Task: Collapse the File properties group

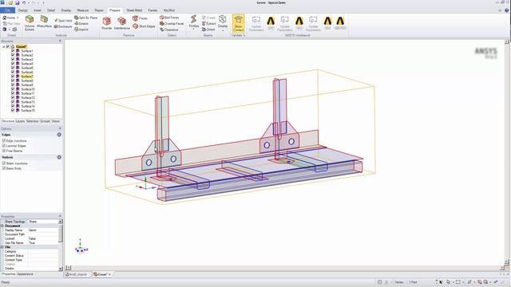Action: click(2, 247)
